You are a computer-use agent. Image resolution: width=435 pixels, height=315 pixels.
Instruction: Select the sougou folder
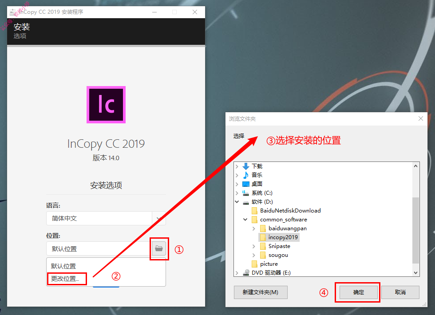coord(278,255)
